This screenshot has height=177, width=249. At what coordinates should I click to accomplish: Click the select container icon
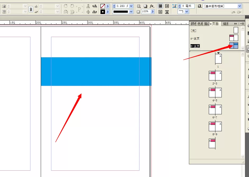pos(88,6)
